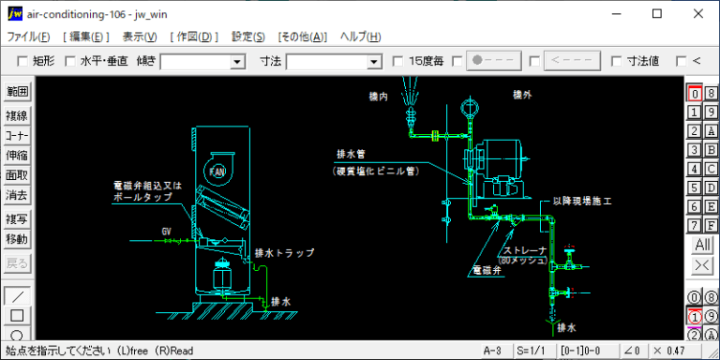Click into the 傾き input field
This screenshot has height=360, width=720.
click(x=196, y=62)
